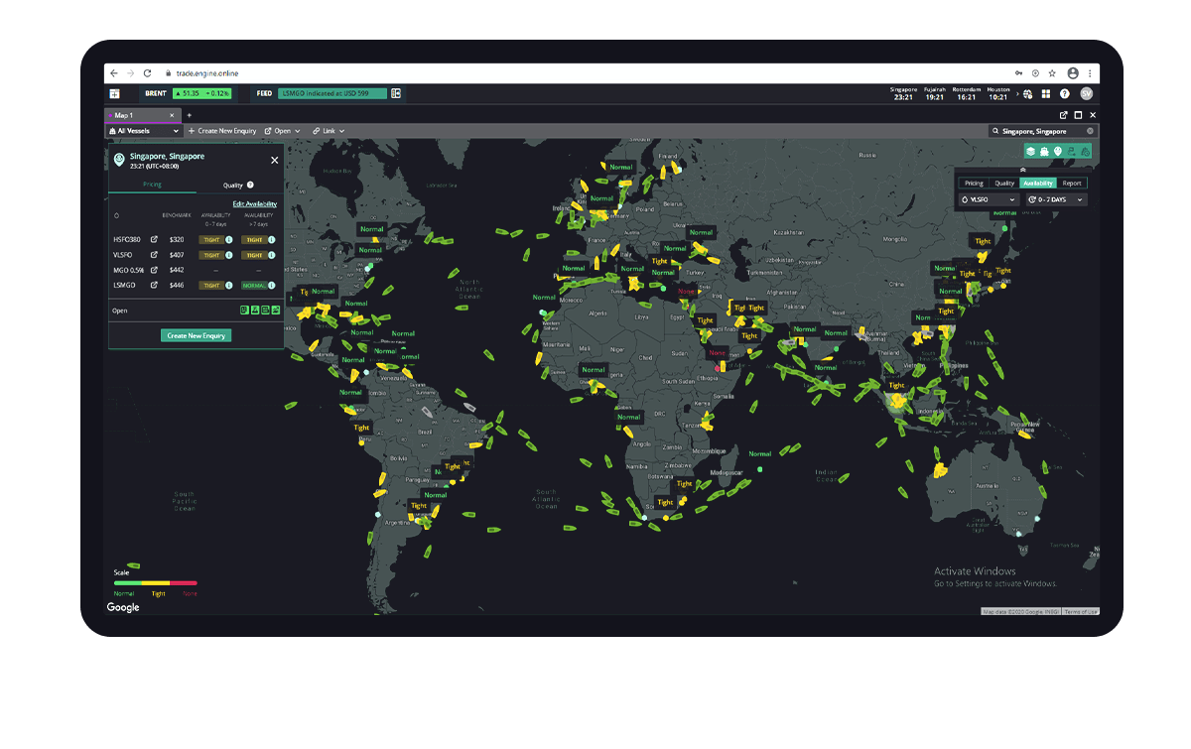Open the All Vessels dropdown

point(145,131)
